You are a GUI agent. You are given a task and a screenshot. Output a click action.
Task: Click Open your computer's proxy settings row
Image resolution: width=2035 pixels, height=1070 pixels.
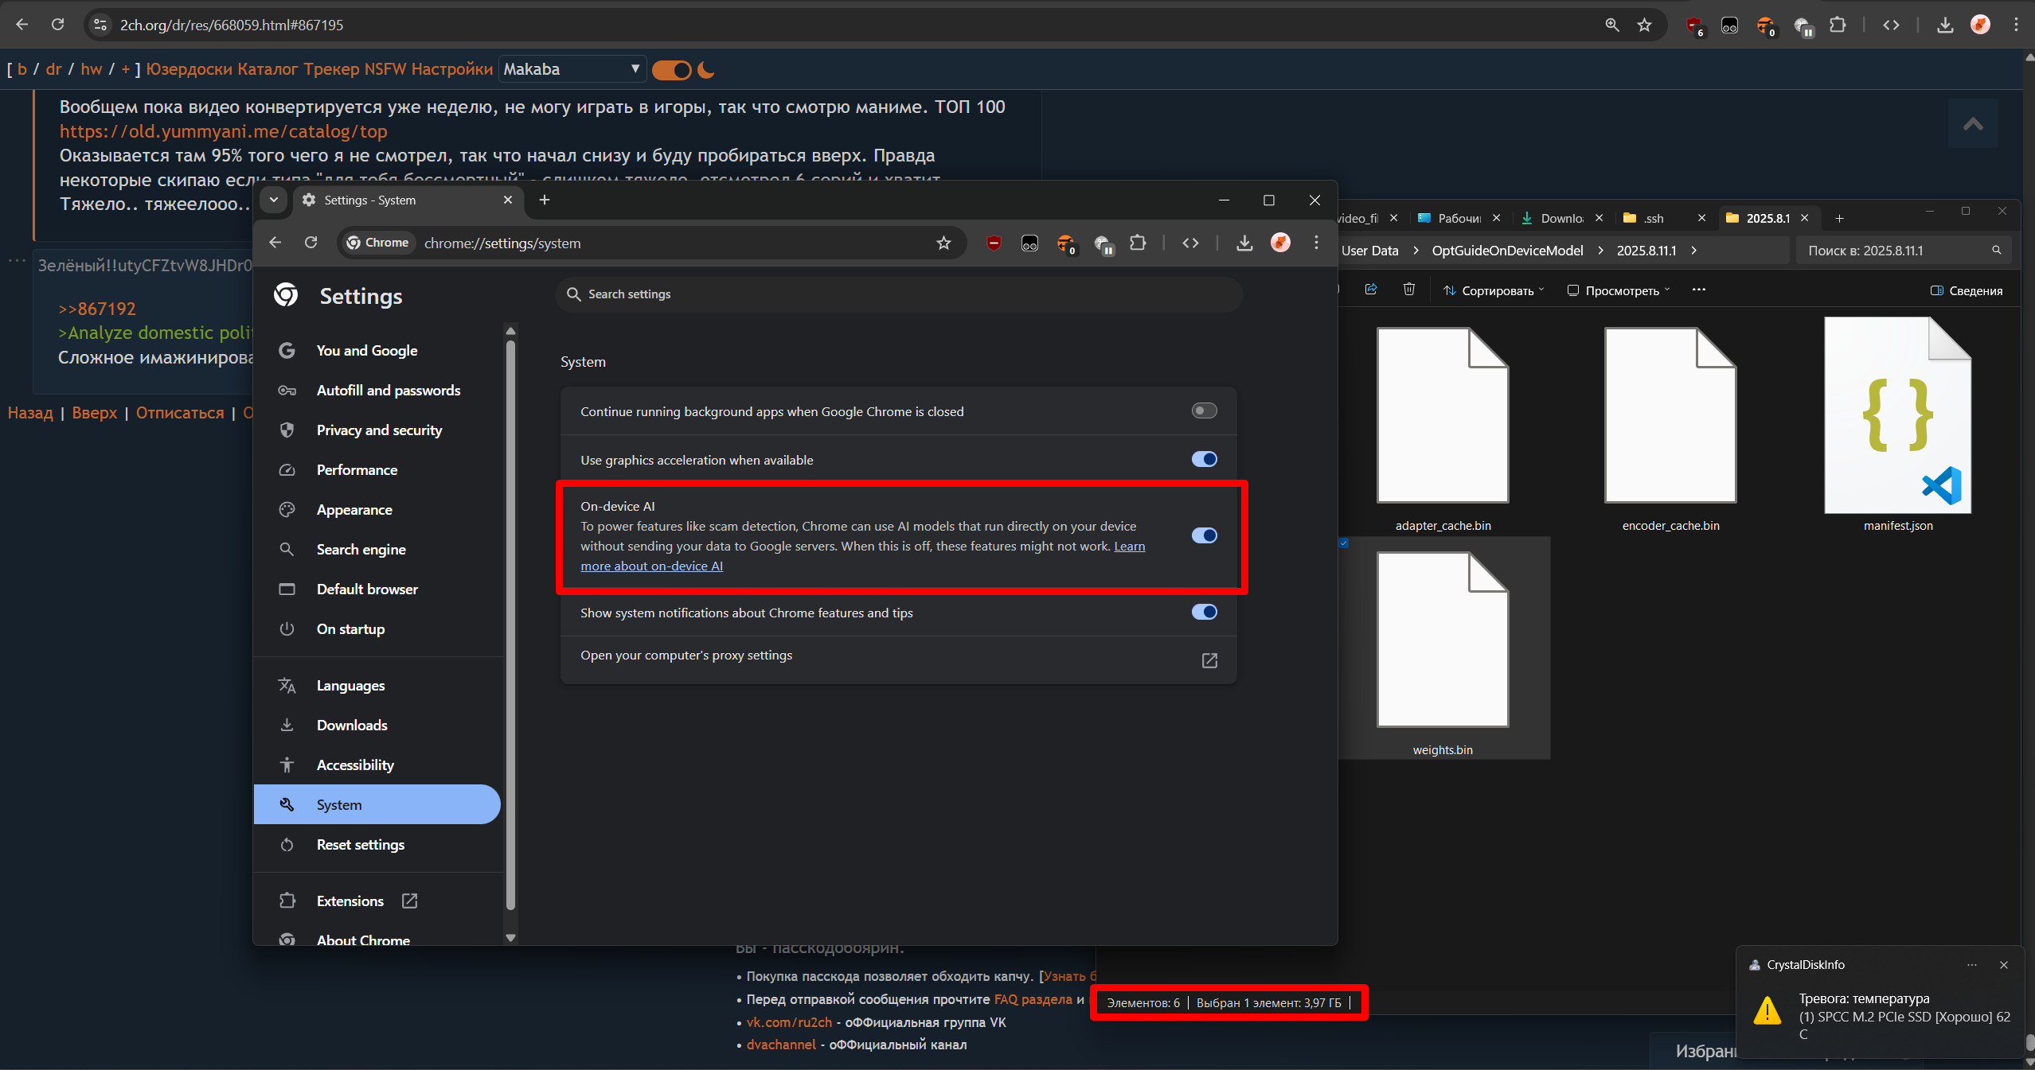(x=899, y=659)
